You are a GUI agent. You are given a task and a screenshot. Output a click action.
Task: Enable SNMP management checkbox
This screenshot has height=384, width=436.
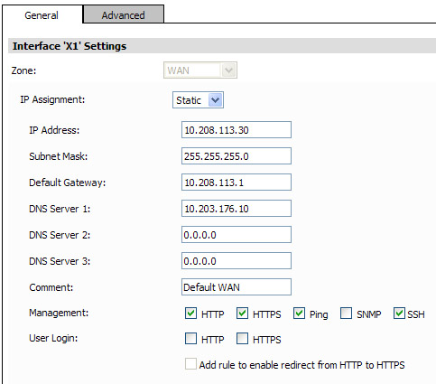(x=346, y=314)
